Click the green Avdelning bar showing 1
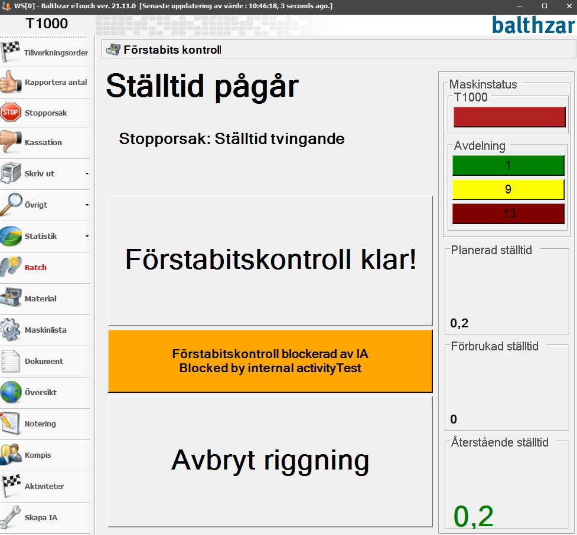Viewport: 577px width, 535px height. click(x=508, y=165)
